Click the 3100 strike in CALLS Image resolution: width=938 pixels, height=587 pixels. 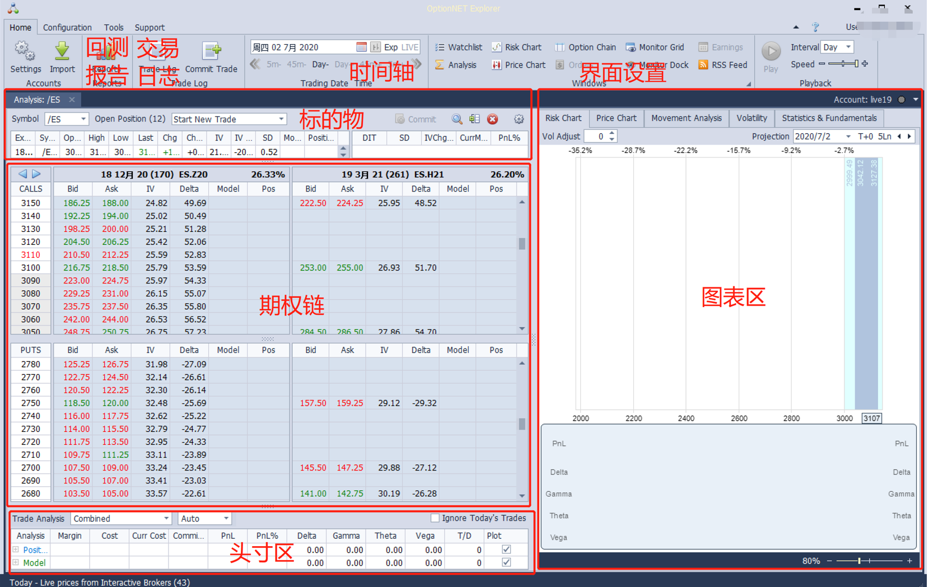30,267
